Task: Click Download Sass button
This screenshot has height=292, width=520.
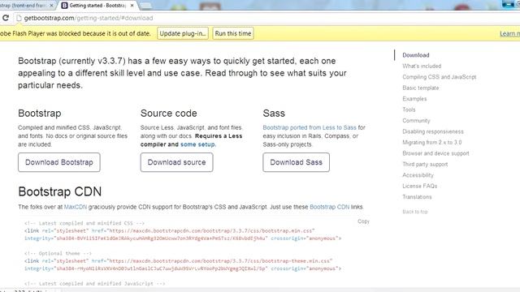Action: point(296,162)
